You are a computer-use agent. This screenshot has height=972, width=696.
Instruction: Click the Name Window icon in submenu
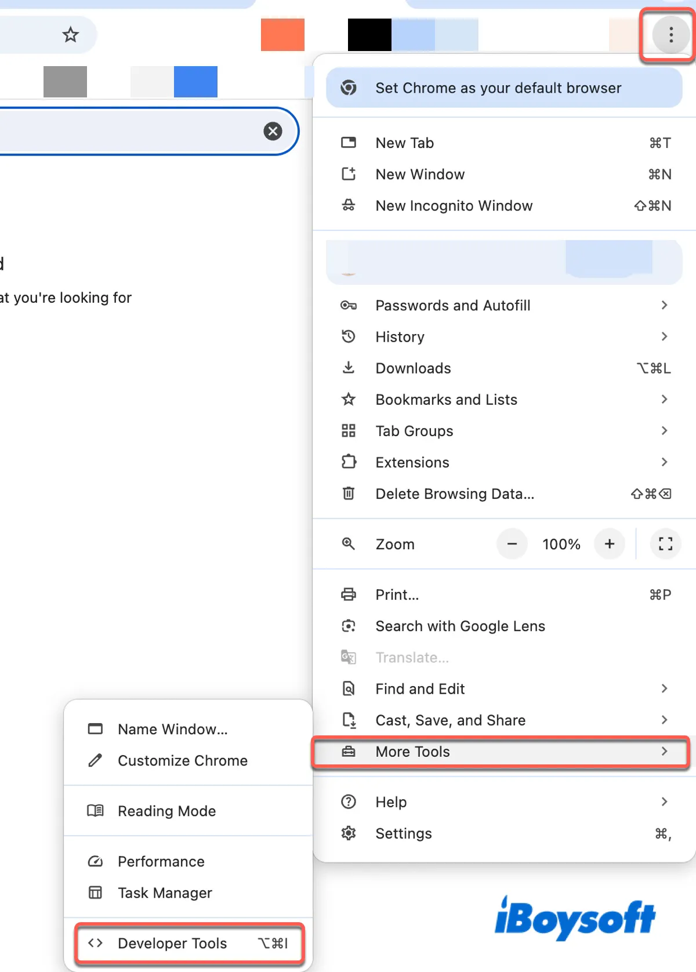pos(95,729)
